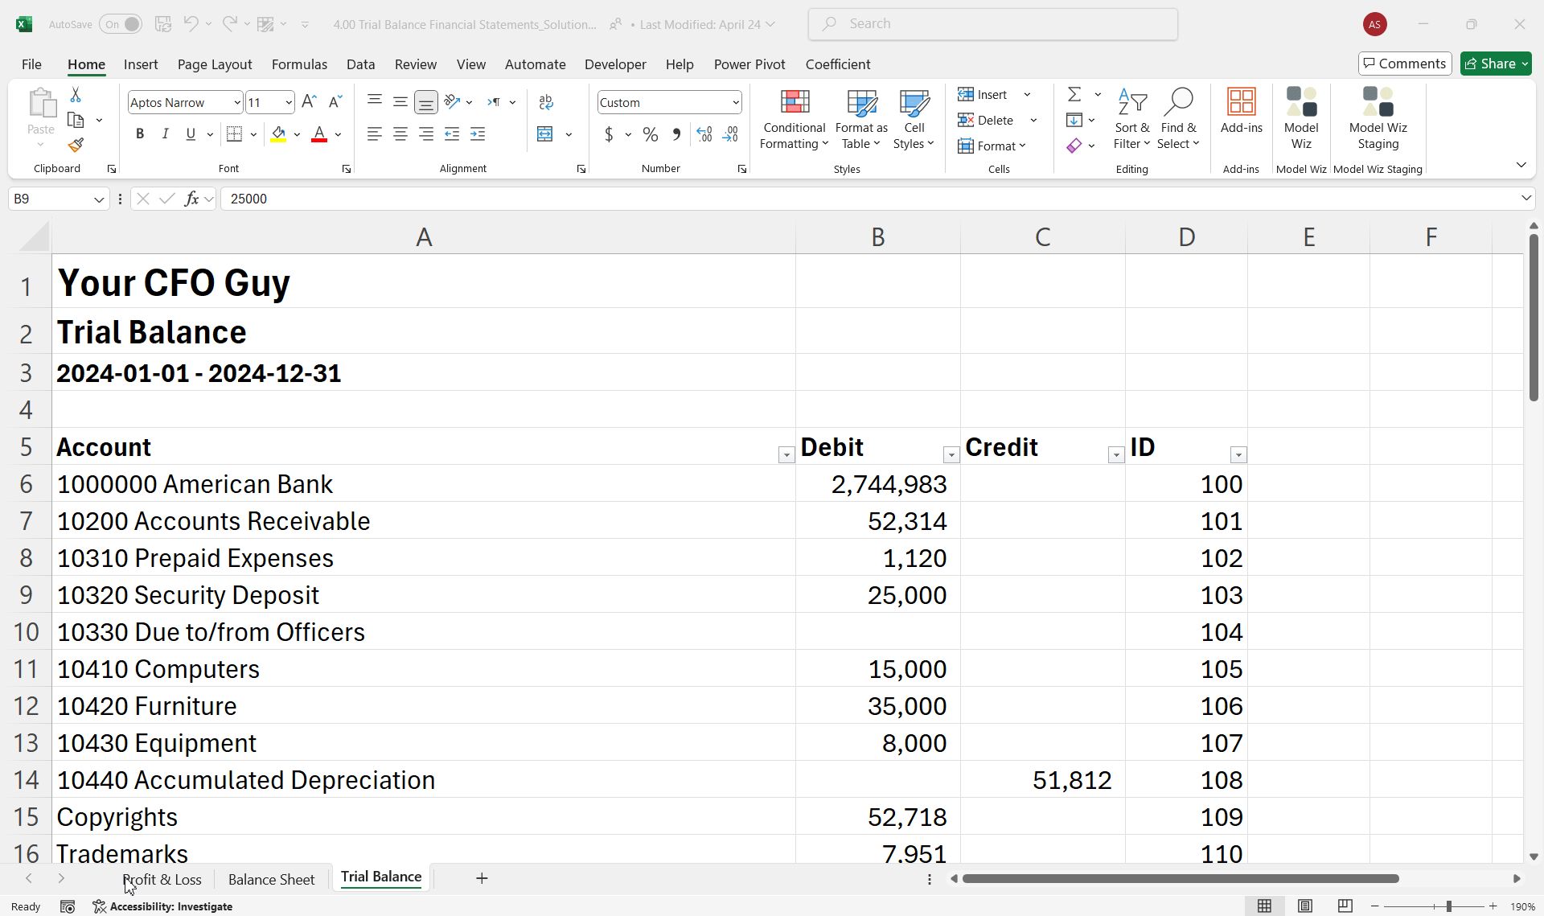
Task: Apply Accounting dollar number format
Action: click(609, 134)
